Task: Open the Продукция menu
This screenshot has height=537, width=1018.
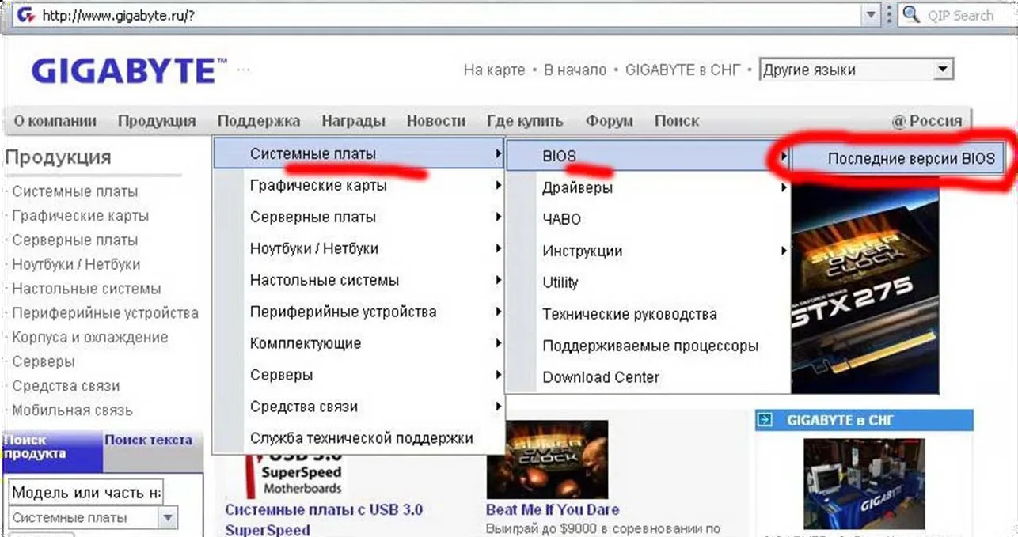Action: point(157,121)
